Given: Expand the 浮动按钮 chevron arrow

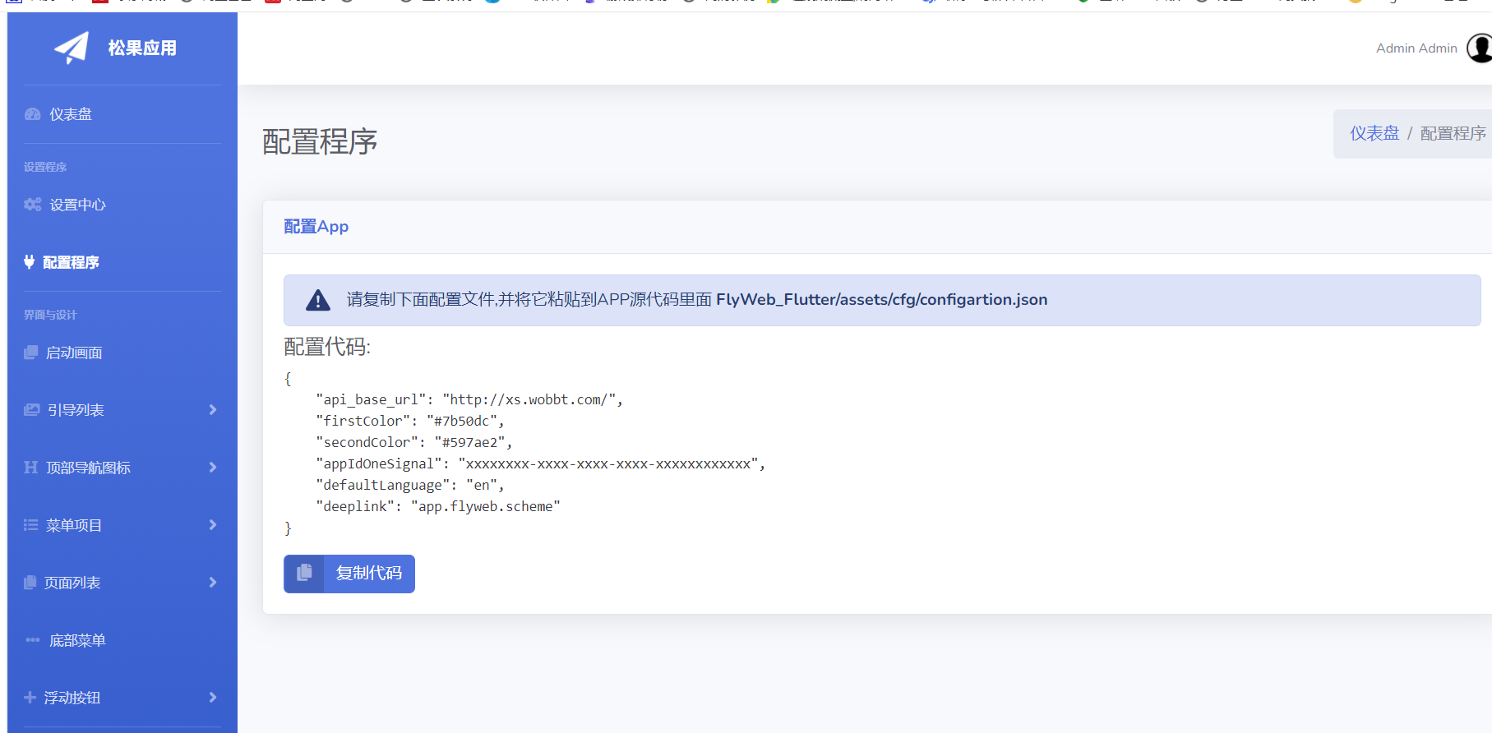Looking at the screenshot, I should tap(213, 698).
